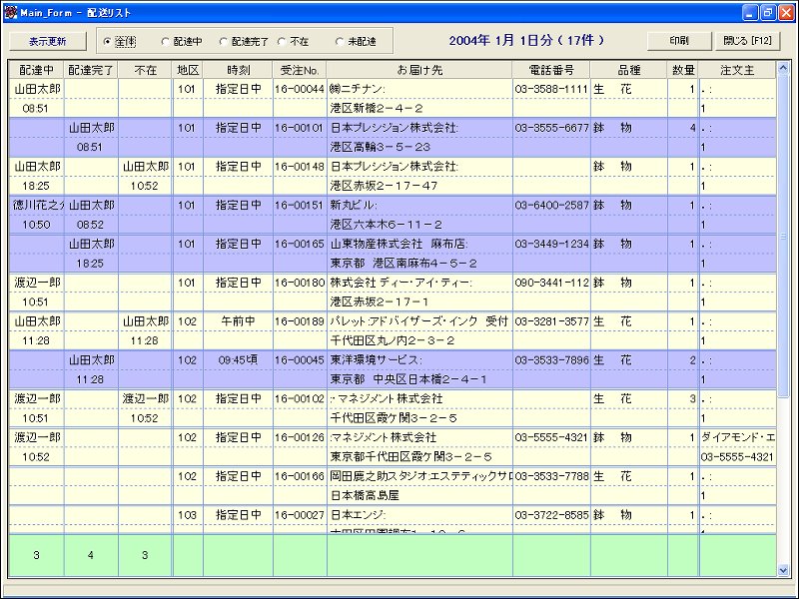Click the destination 東洋環境サービス
The width and height of the screenshot is (799, 599).
pyautogui.click(x=376, y=359)
